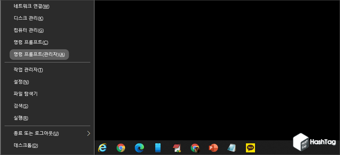This screenshot has width=340, height=155.
Task: Open Chrome with profile picture icon
Action: pos(195,148)
